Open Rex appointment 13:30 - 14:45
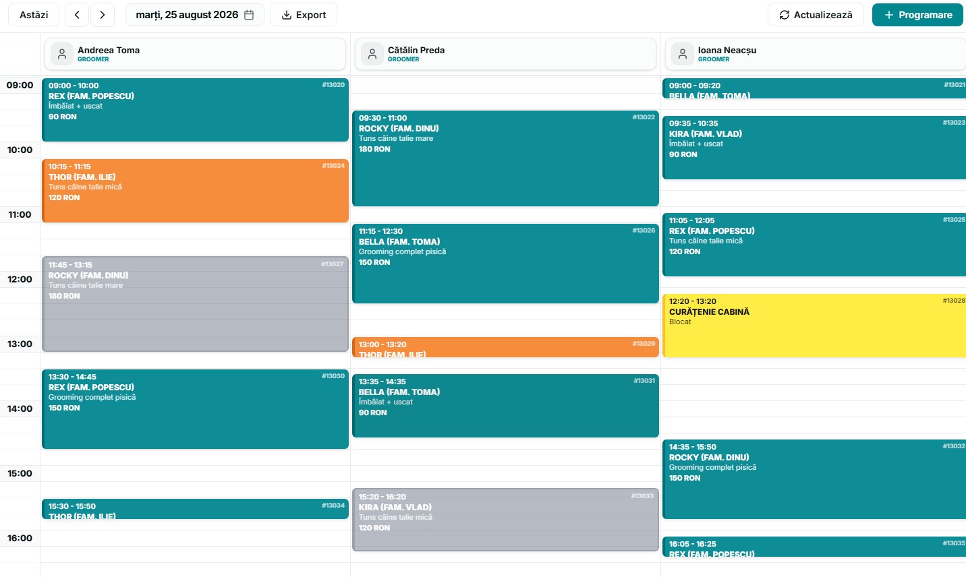966x577 pixels. point(195,409)
